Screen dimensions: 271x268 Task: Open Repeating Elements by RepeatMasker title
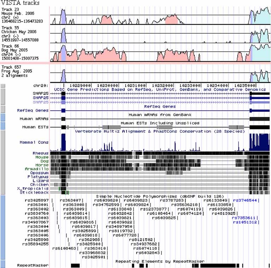pyautogui.click(x=160, y=261)
